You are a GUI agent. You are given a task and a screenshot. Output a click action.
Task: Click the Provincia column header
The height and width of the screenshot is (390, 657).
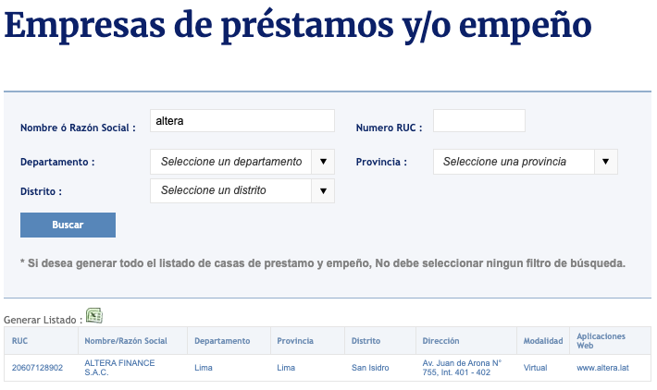pos(295,341)
